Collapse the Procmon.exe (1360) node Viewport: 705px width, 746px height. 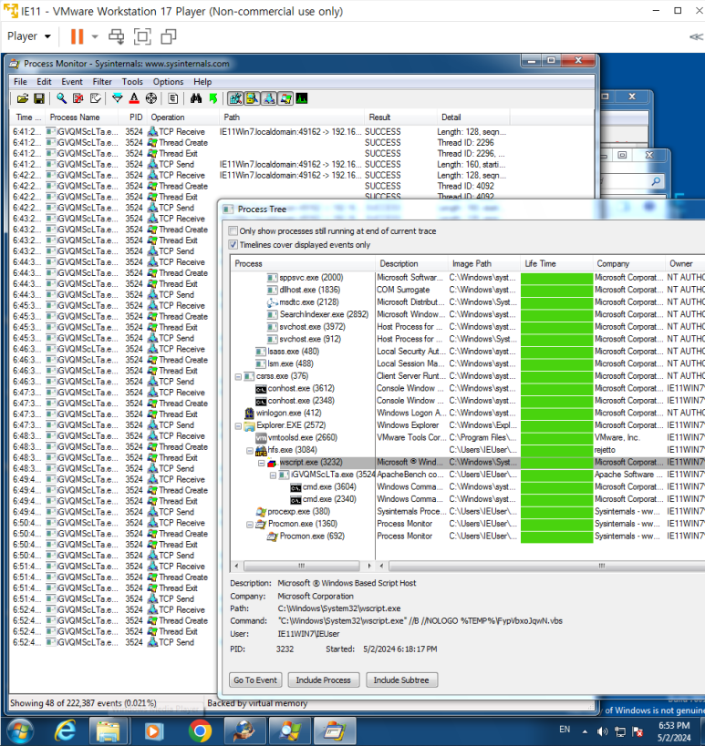pos(250,525)
